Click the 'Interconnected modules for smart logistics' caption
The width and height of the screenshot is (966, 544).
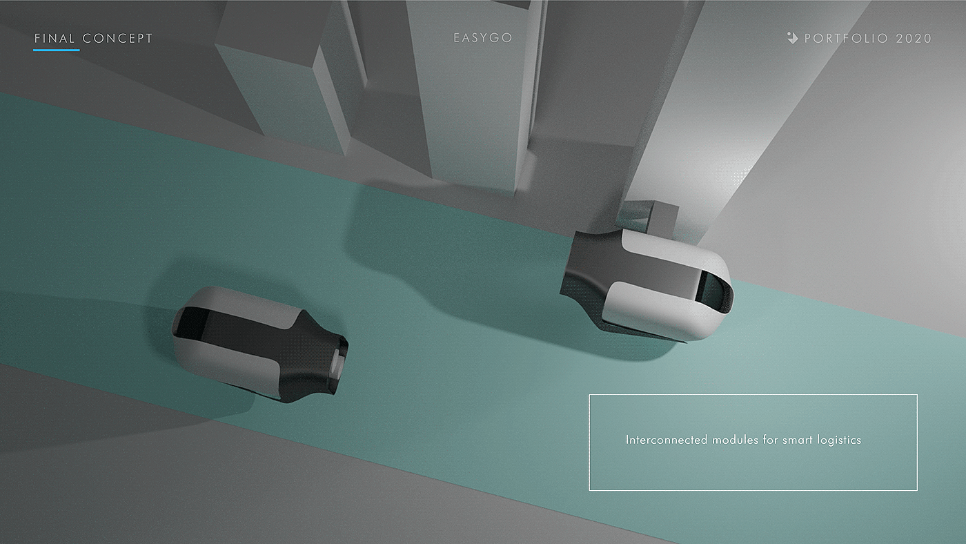click(743, 440)
